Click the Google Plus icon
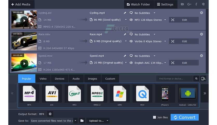Viewport: 217px width, 125px height. pyautogui.click(x=189, y=4)
